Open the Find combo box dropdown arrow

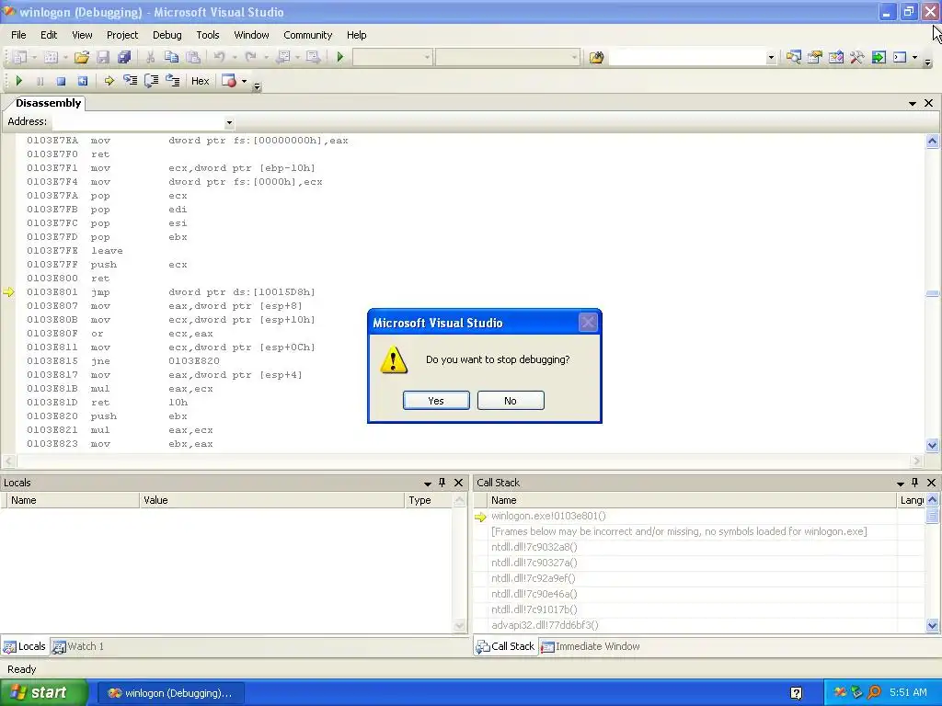point(771,58)
